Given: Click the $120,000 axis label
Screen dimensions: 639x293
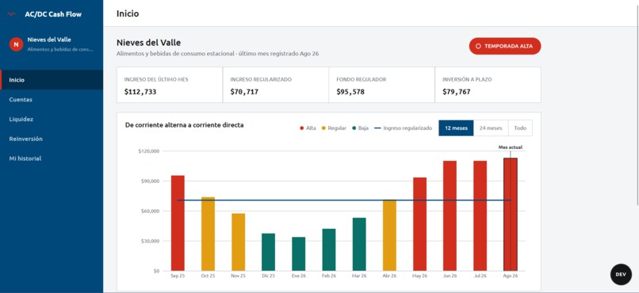Looking at the screenshot, I should coord(149,151).
